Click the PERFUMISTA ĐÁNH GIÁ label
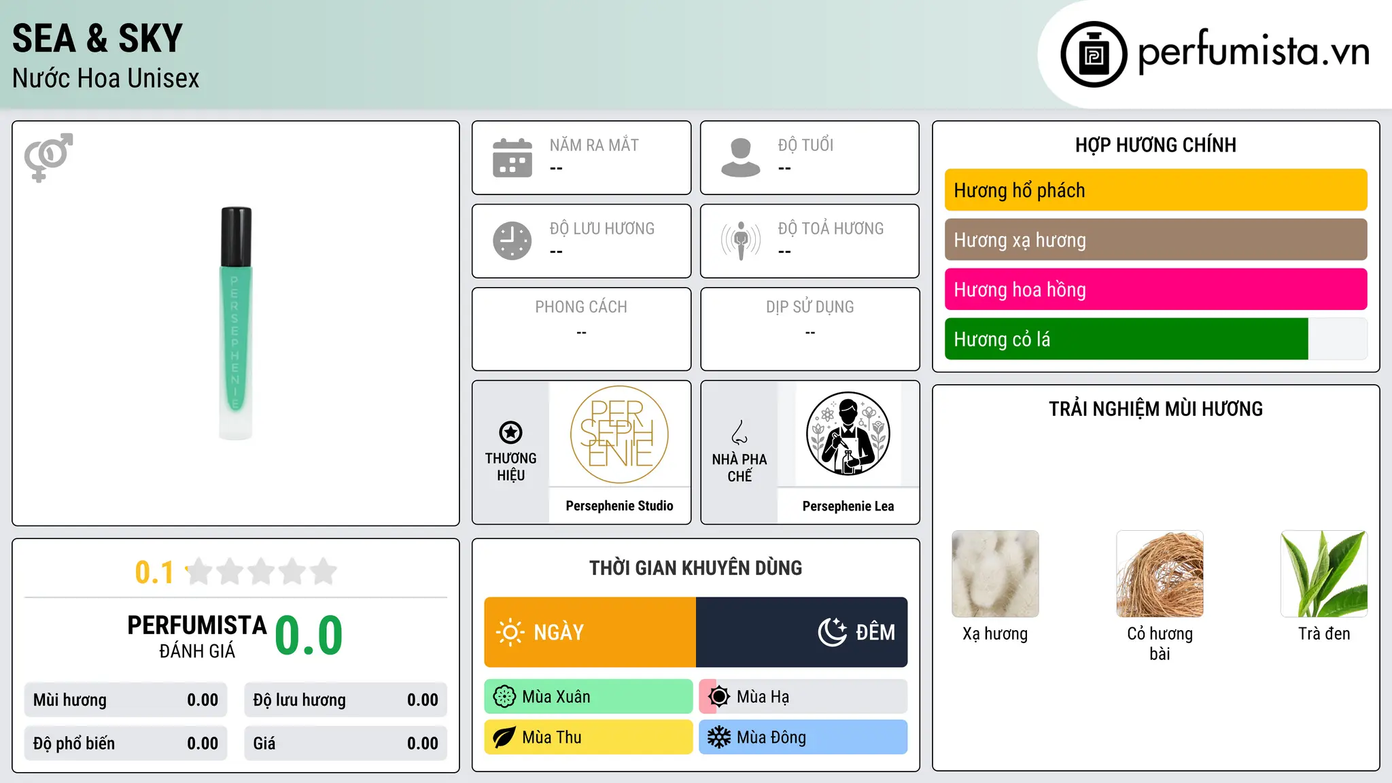 click(x=197, y=636)
